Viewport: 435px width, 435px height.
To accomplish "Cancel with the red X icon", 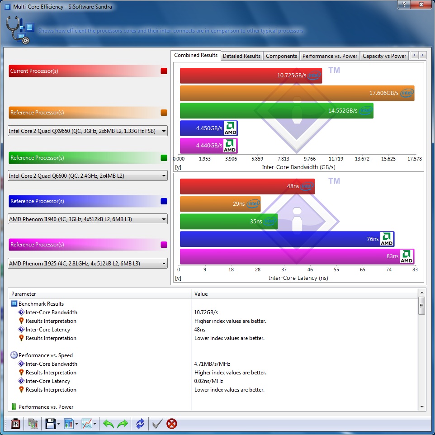I will 172,424.
